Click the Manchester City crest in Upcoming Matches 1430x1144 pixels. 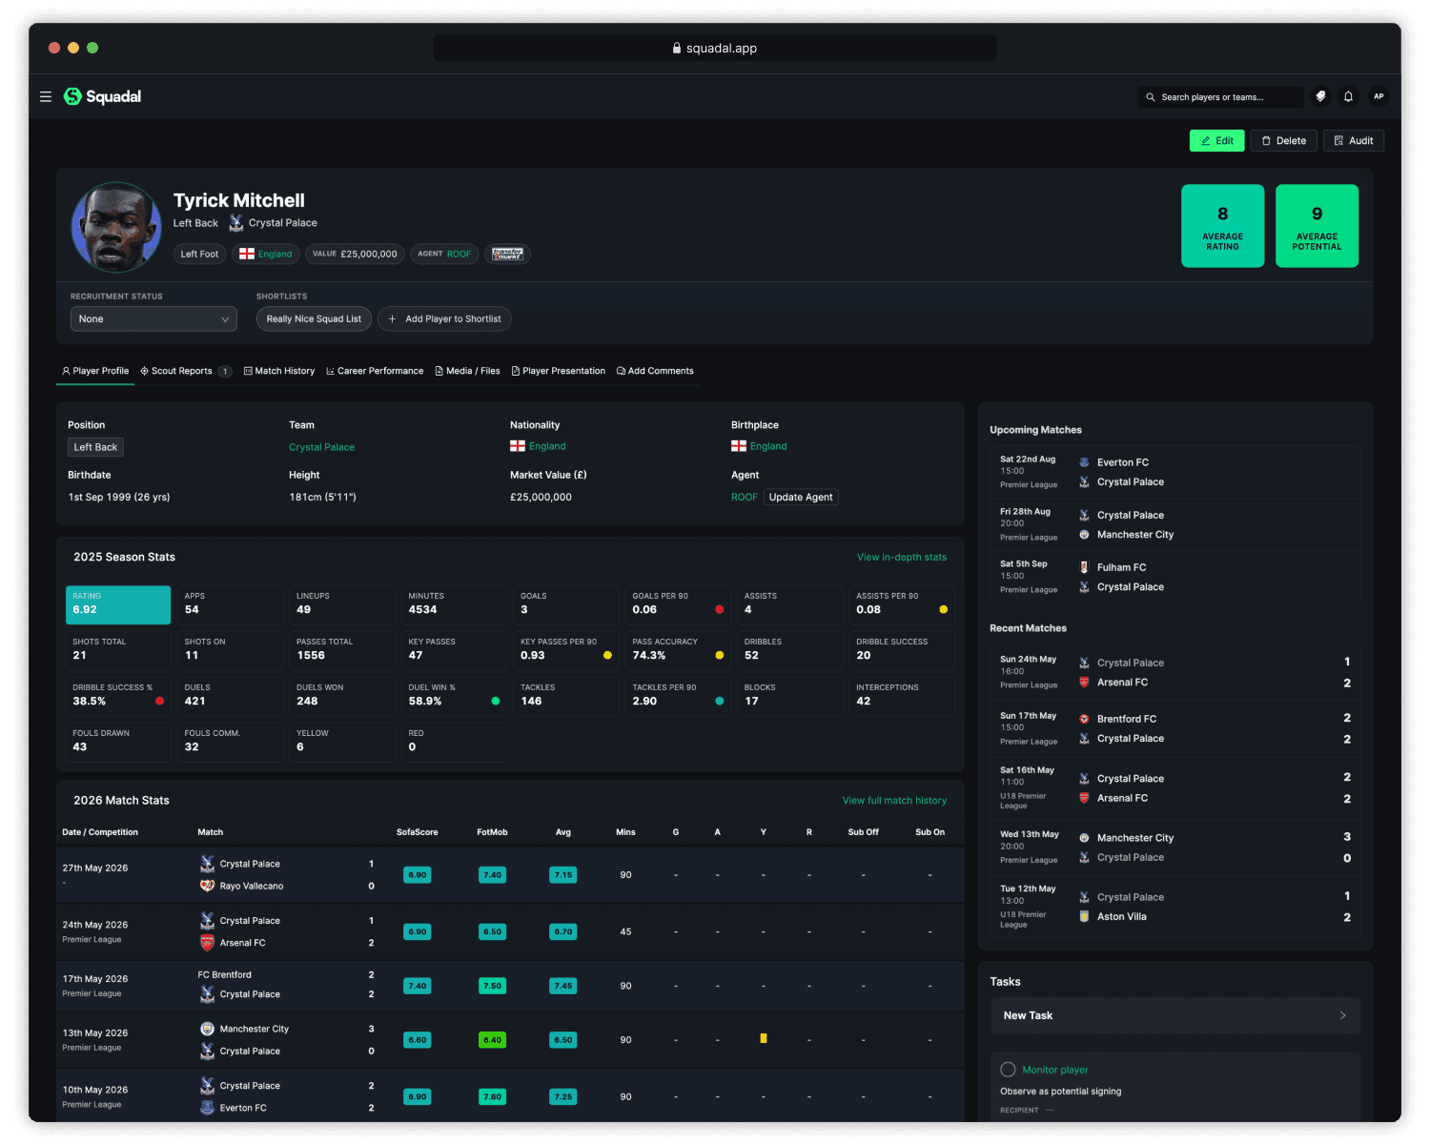tap(1084, 535)
